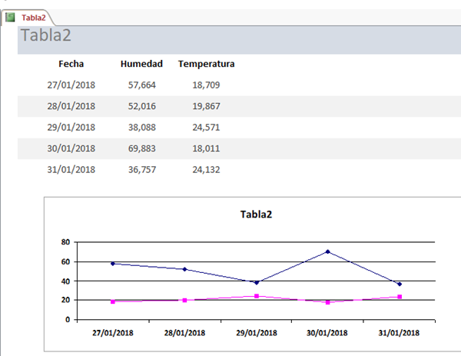Select the 30/01/2018 date field in table
The width and height of the screenshot is (461, 356).
[x=71, y=148]
